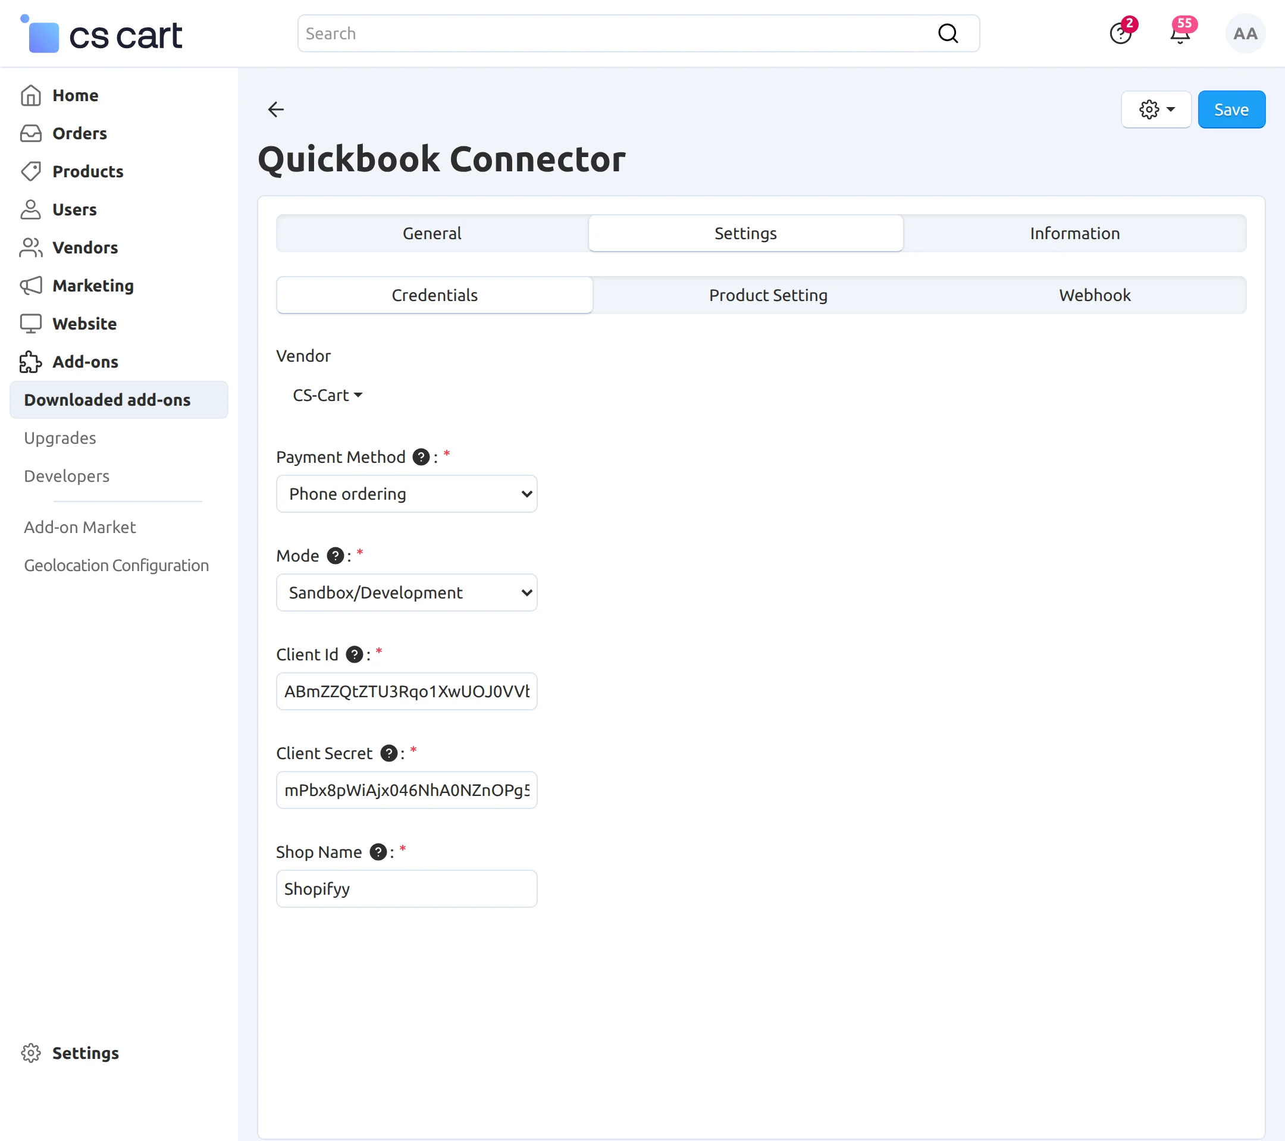Open the Home sidebar icon
Viewport: 1285px width, 1141px height.
click(30, 95)
